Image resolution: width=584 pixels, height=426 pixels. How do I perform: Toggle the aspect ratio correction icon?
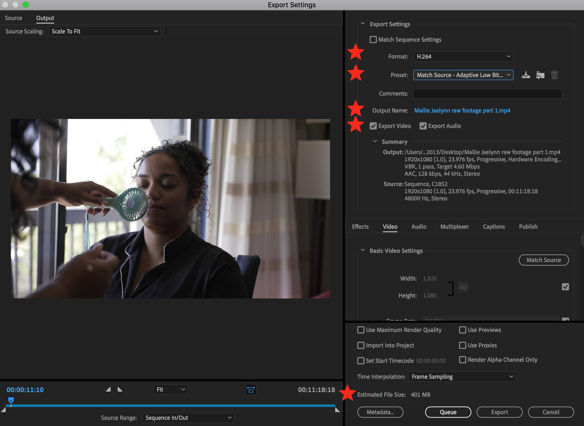tap(251, 389)
